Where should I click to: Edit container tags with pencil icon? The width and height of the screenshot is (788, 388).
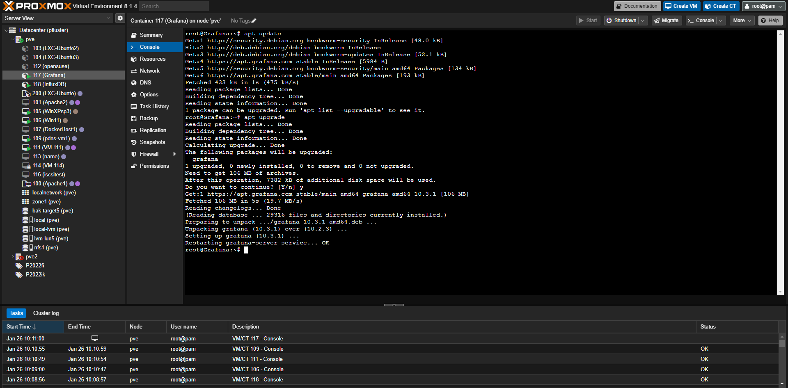tap(254, 21)
